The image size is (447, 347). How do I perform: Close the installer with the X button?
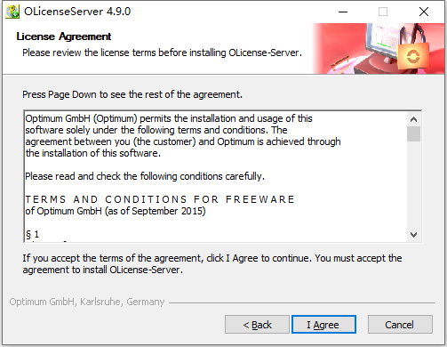coord(424,12)
